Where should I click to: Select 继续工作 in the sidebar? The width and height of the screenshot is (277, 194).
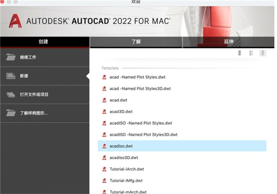click(x=45, y=57)
